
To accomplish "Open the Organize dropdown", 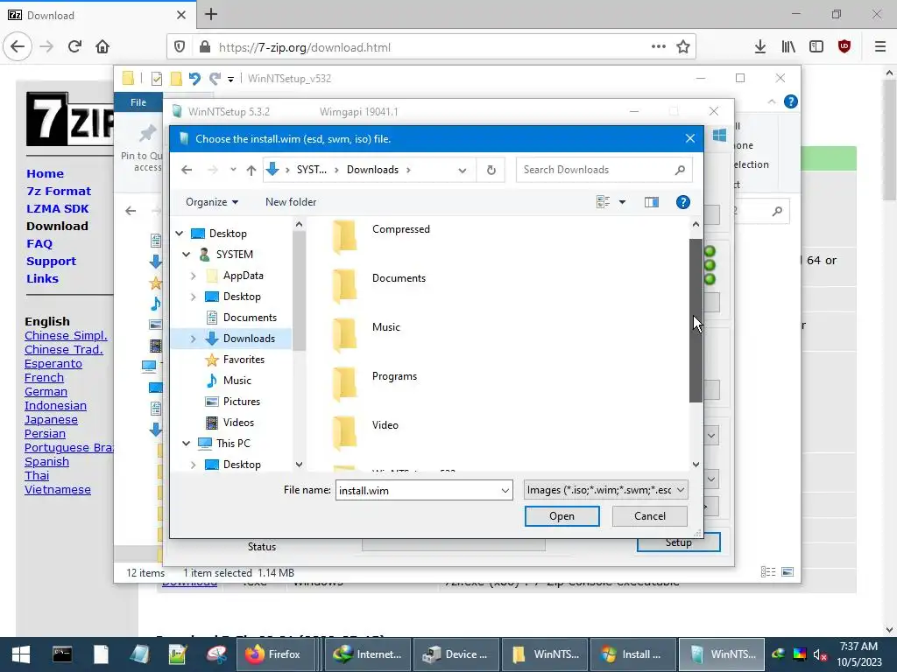I will pos(212,202).
